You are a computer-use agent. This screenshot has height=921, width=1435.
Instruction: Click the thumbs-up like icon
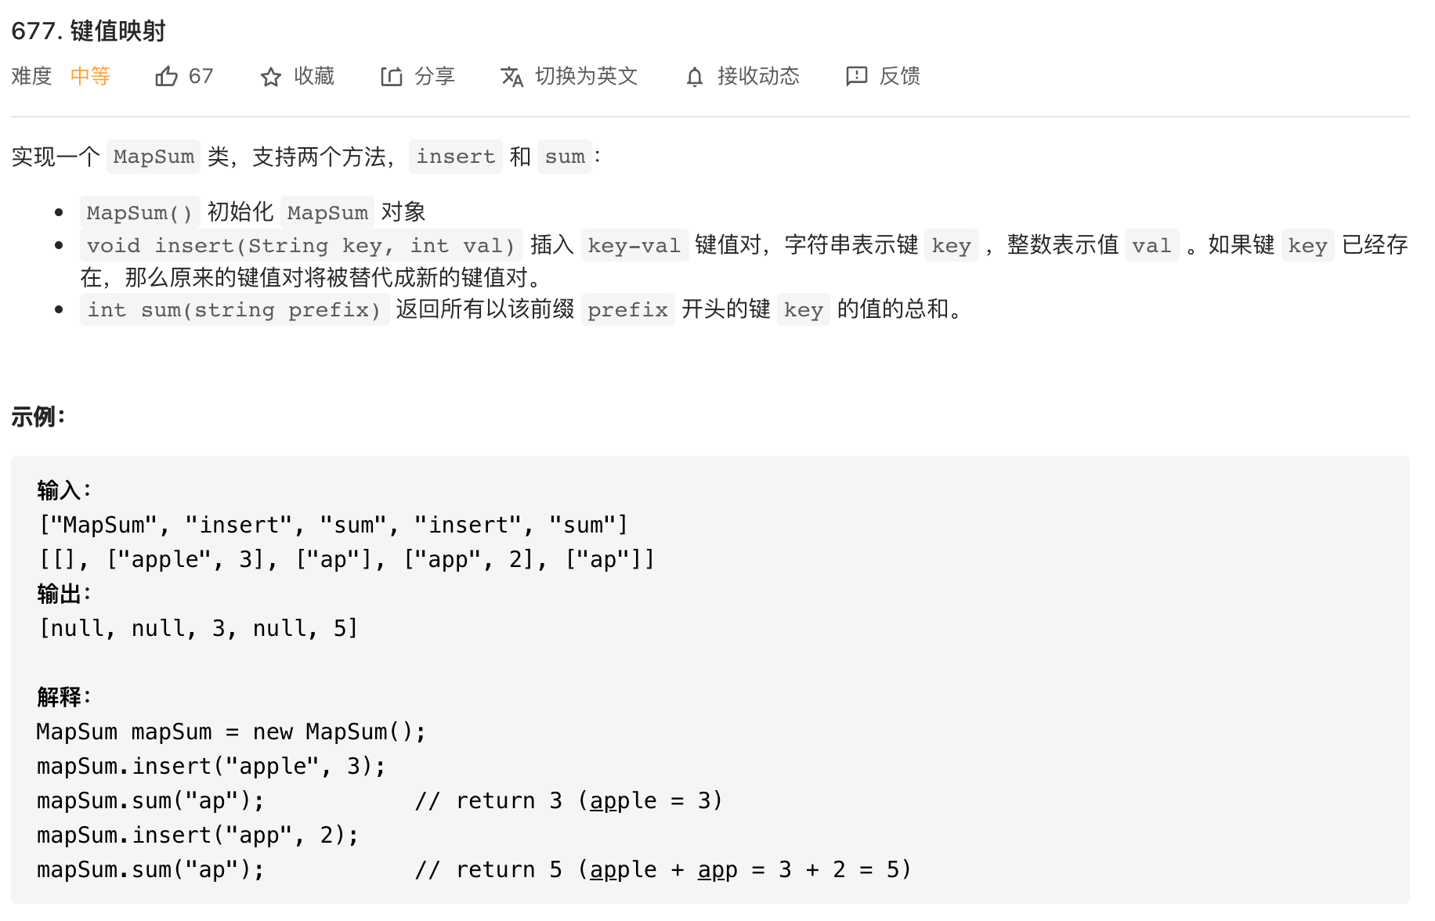click(166, 76)
